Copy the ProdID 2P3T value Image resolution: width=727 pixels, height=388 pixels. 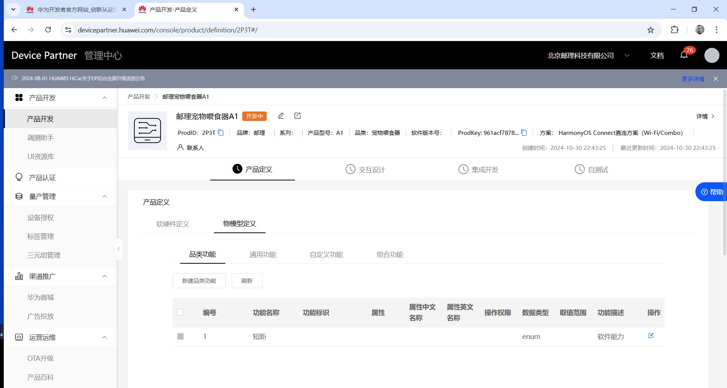coord(221,133)
